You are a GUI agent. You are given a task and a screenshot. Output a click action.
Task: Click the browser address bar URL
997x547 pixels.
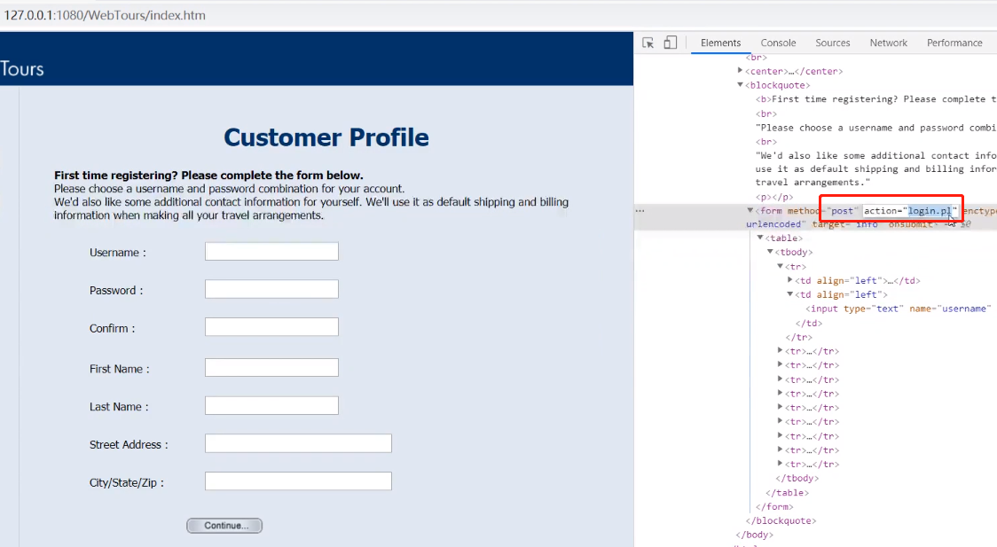pyautogui.click(x=105, y=15)
